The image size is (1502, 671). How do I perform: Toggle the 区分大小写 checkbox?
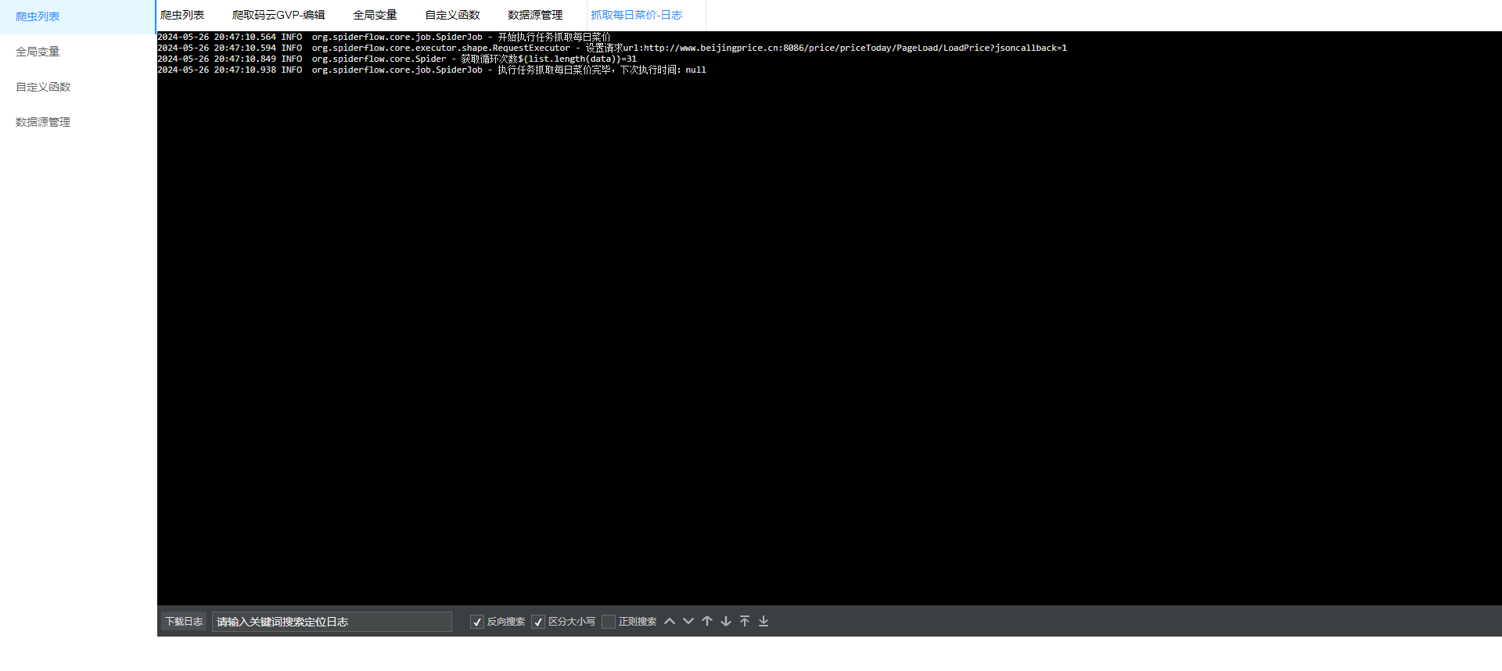pos(538,622)
